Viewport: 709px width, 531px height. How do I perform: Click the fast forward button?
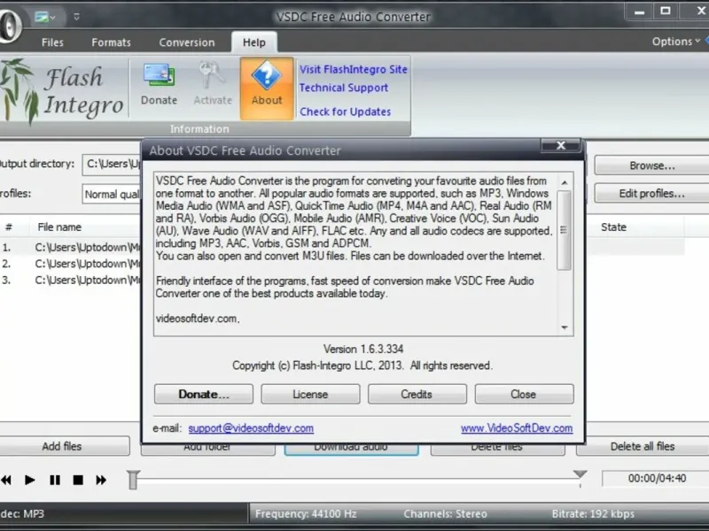[101, 480]
